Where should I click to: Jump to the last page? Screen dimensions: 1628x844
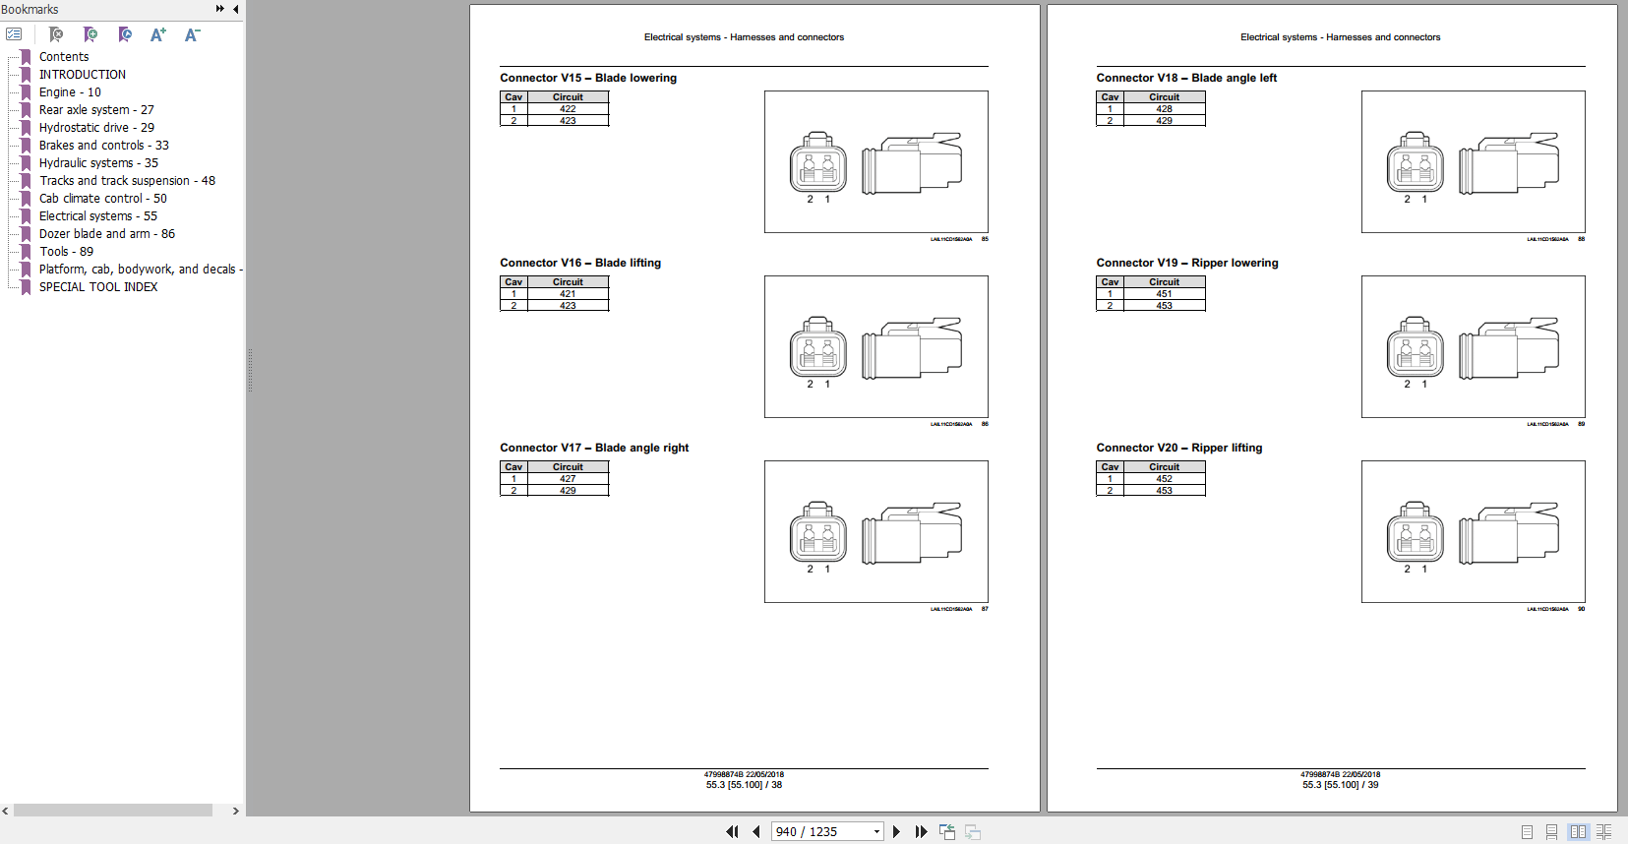click(921, 832)
